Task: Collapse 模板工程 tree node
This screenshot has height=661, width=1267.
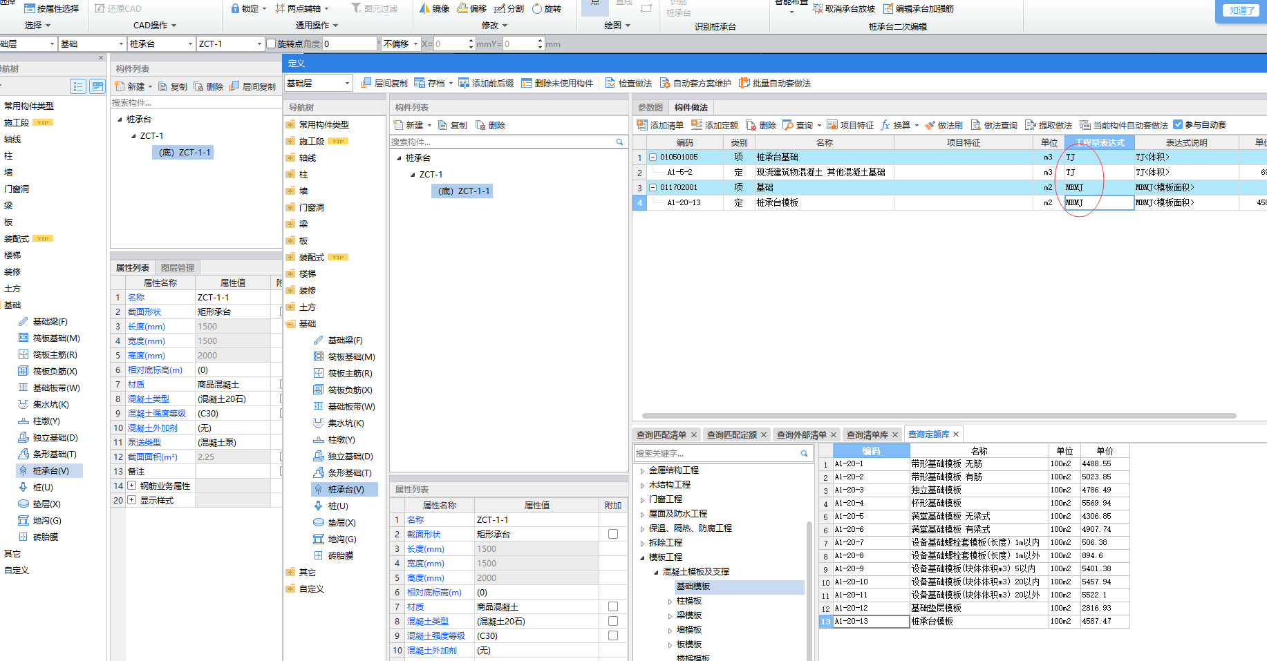Action: [642, 557]
